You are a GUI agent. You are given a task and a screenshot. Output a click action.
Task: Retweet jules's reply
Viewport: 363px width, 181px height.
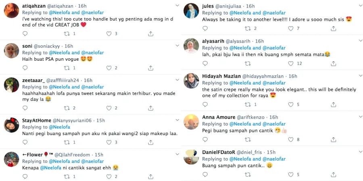(248, 29)
